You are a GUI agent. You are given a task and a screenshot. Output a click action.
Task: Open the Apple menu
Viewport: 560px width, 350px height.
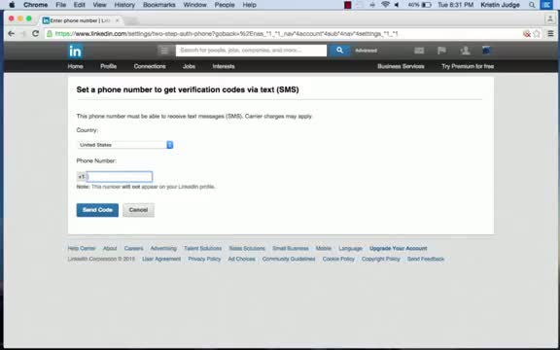[12, 5]
